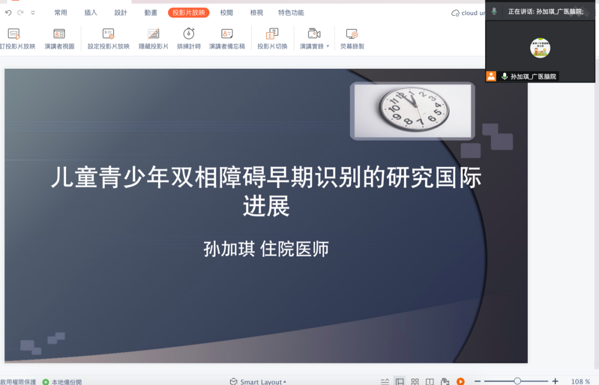The width and height of the screenshot is (599, 385).
Task: Click the microphone icon beside 正在讲话
Action: [x=494, y=12]
